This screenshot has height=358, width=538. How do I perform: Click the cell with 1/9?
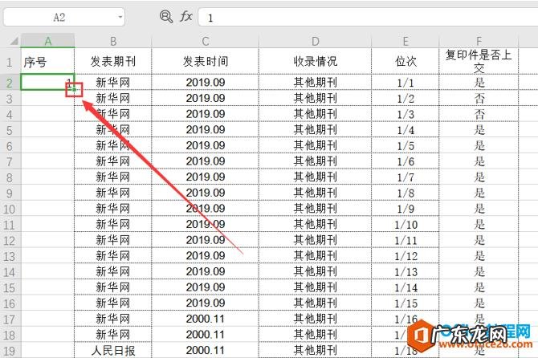point(406,209)
